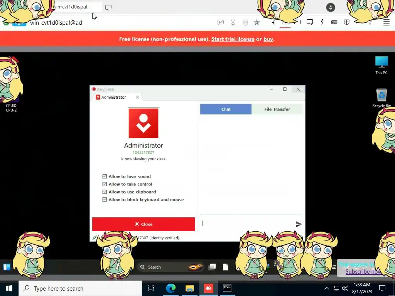Click AnyDesk icon in local taskbar
This screenshot has height=296, width=395.
pyautogui.click(x=209, y=288)
